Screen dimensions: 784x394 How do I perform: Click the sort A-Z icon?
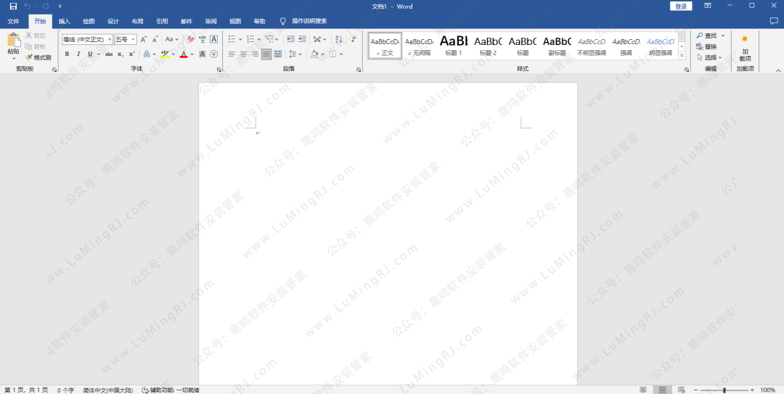[x=338, y=39]
